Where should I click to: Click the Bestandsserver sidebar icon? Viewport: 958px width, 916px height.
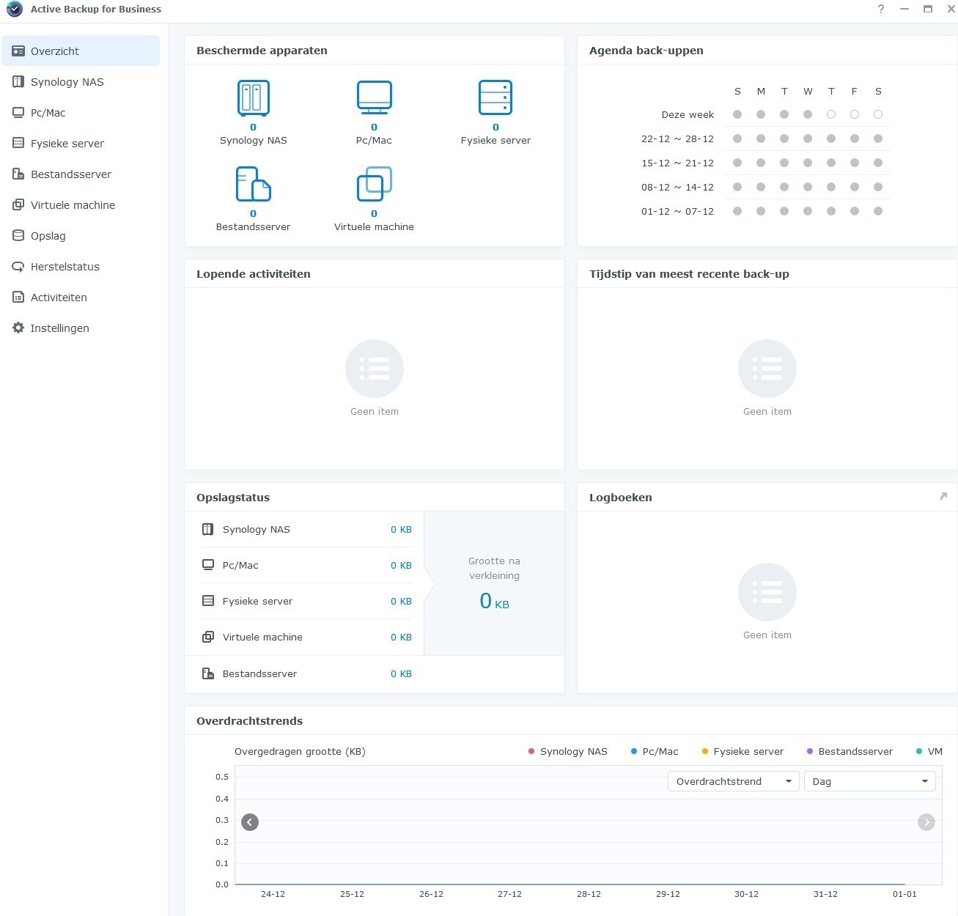click(18, 174)
